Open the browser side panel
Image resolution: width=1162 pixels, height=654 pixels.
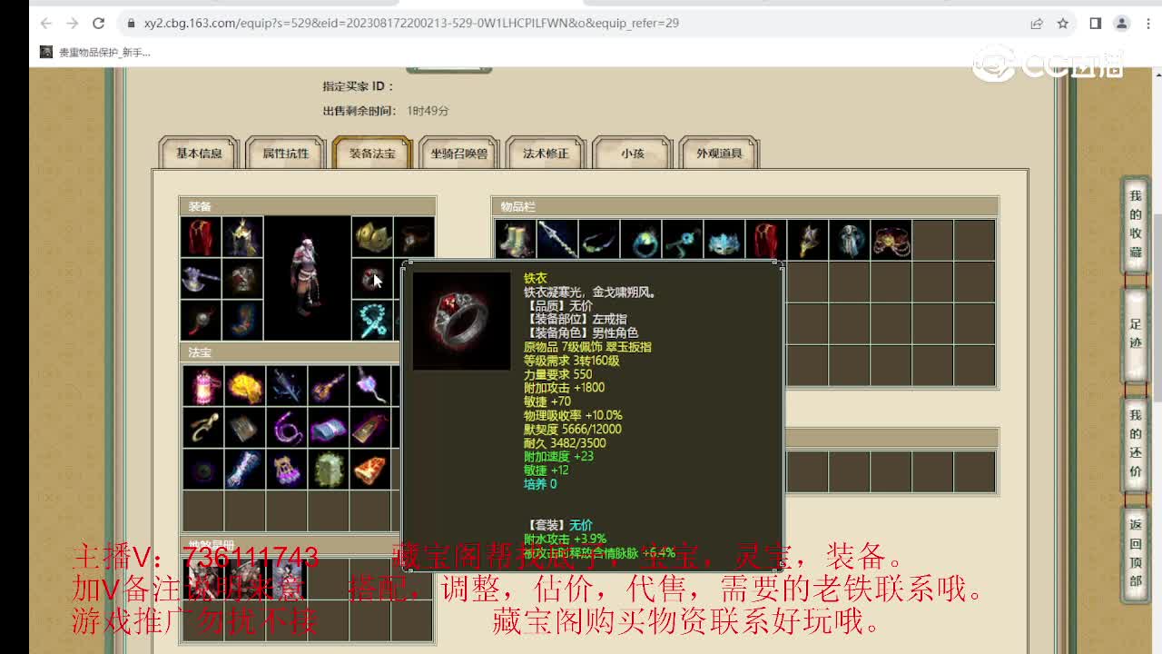tap(1096, 24)
